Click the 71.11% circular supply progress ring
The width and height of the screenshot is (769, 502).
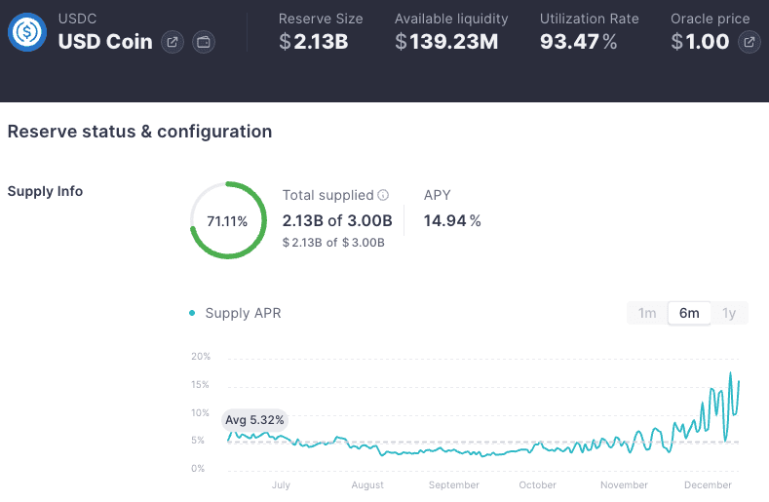227,220
